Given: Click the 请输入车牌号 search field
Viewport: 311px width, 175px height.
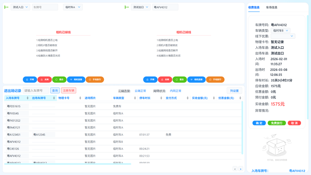Looking at the screenshot, I should [36, 91].
